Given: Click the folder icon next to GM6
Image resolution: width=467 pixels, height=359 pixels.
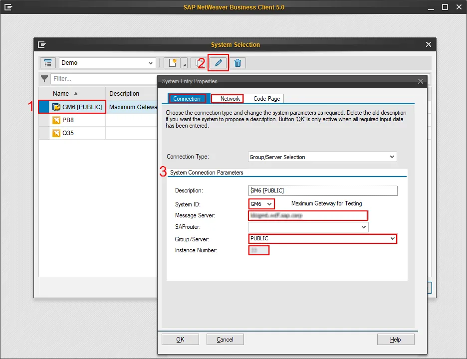Looking at the screenshot, I should (x=57, y=106).
